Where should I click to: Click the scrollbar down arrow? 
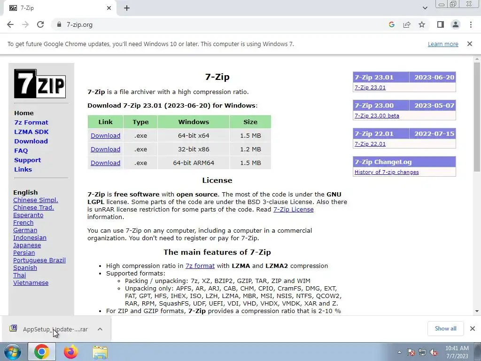point(477,311)
